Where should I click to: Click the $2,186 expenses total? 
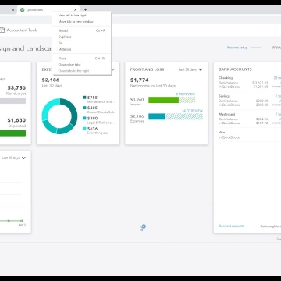click(x=51, y=80)
